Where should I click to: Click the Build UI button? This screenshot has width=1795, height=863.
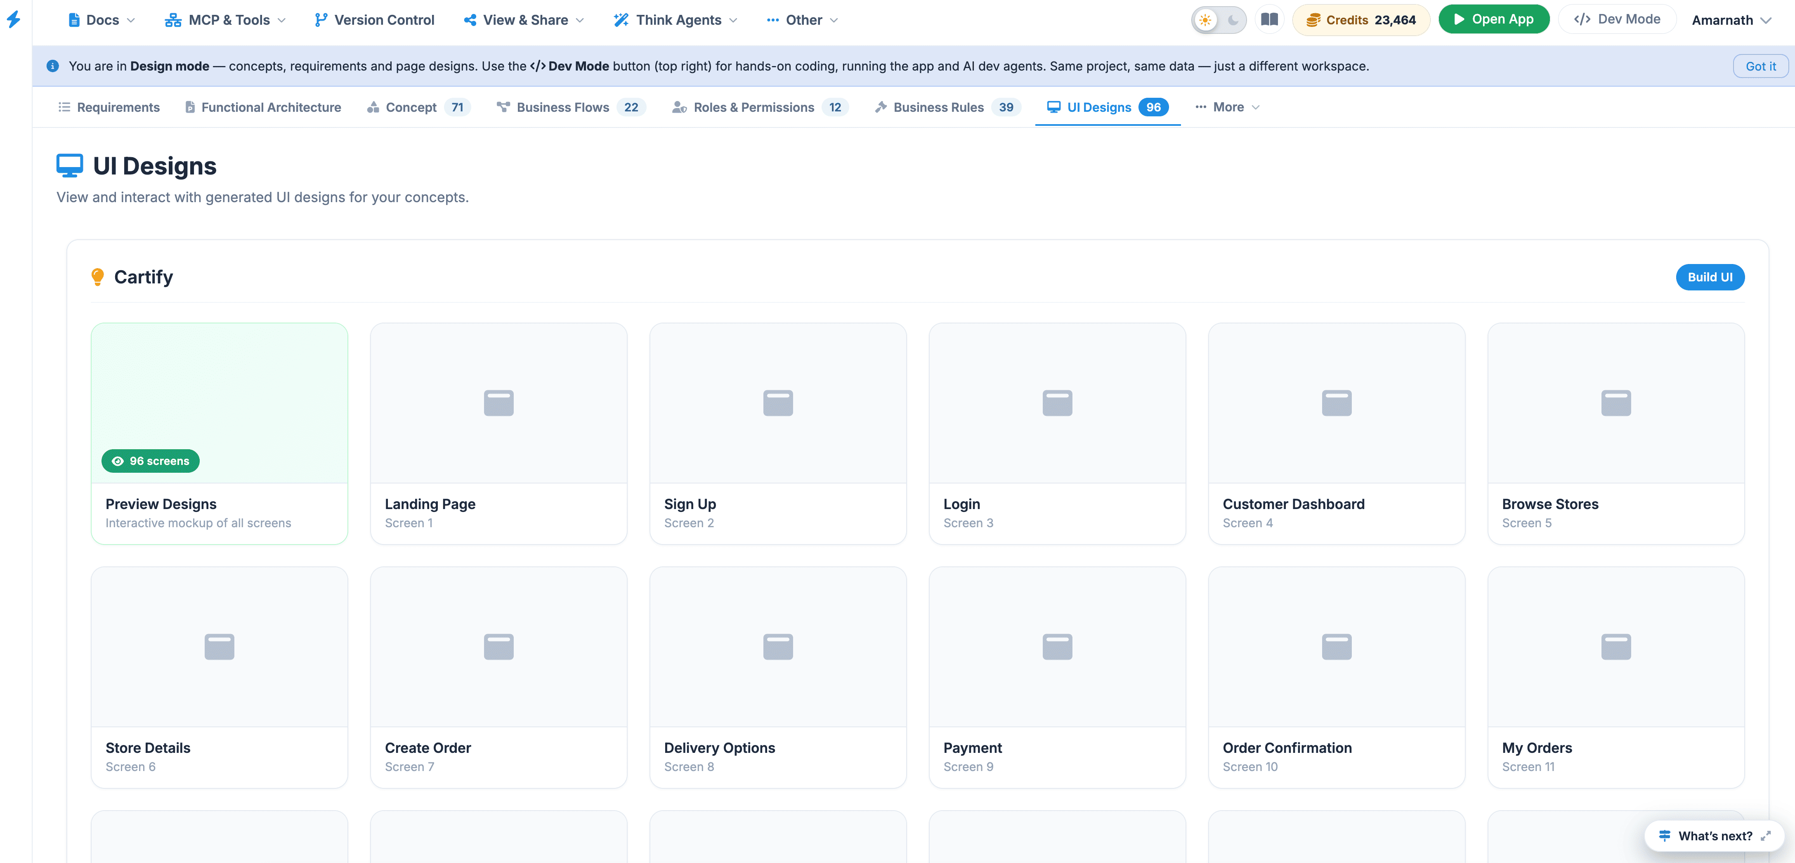pyautogui.click(x=1710, y=277)
